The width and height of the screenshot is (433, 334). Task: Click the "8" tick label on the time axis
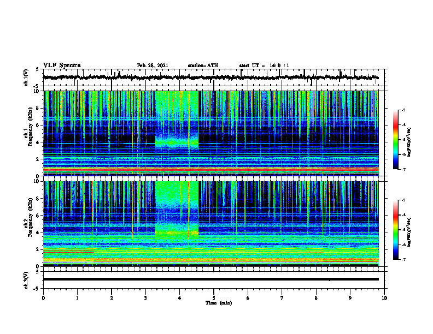(x=316, y=298)
